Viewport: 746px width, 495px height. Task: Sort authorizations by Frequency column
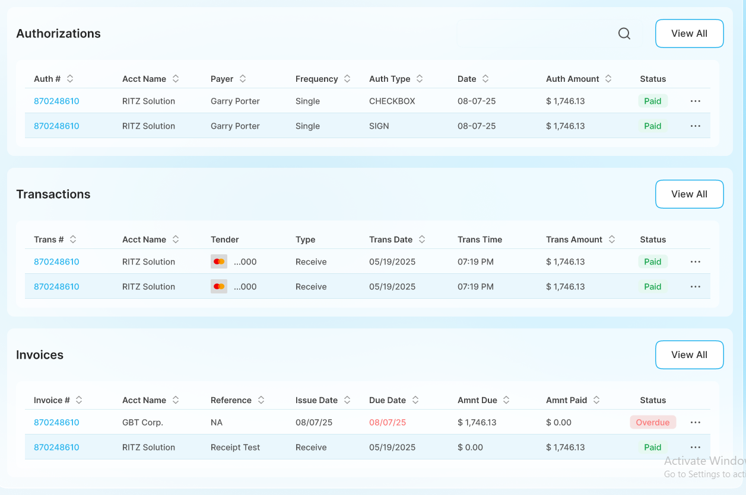point(347,79)
